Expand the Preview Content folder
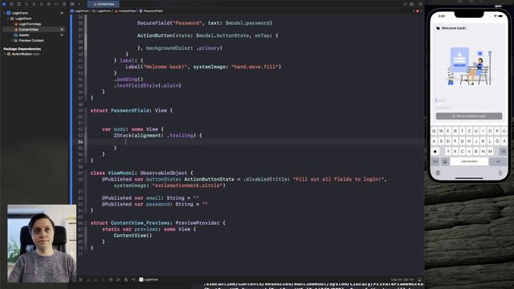 click(x=12, y=41)
